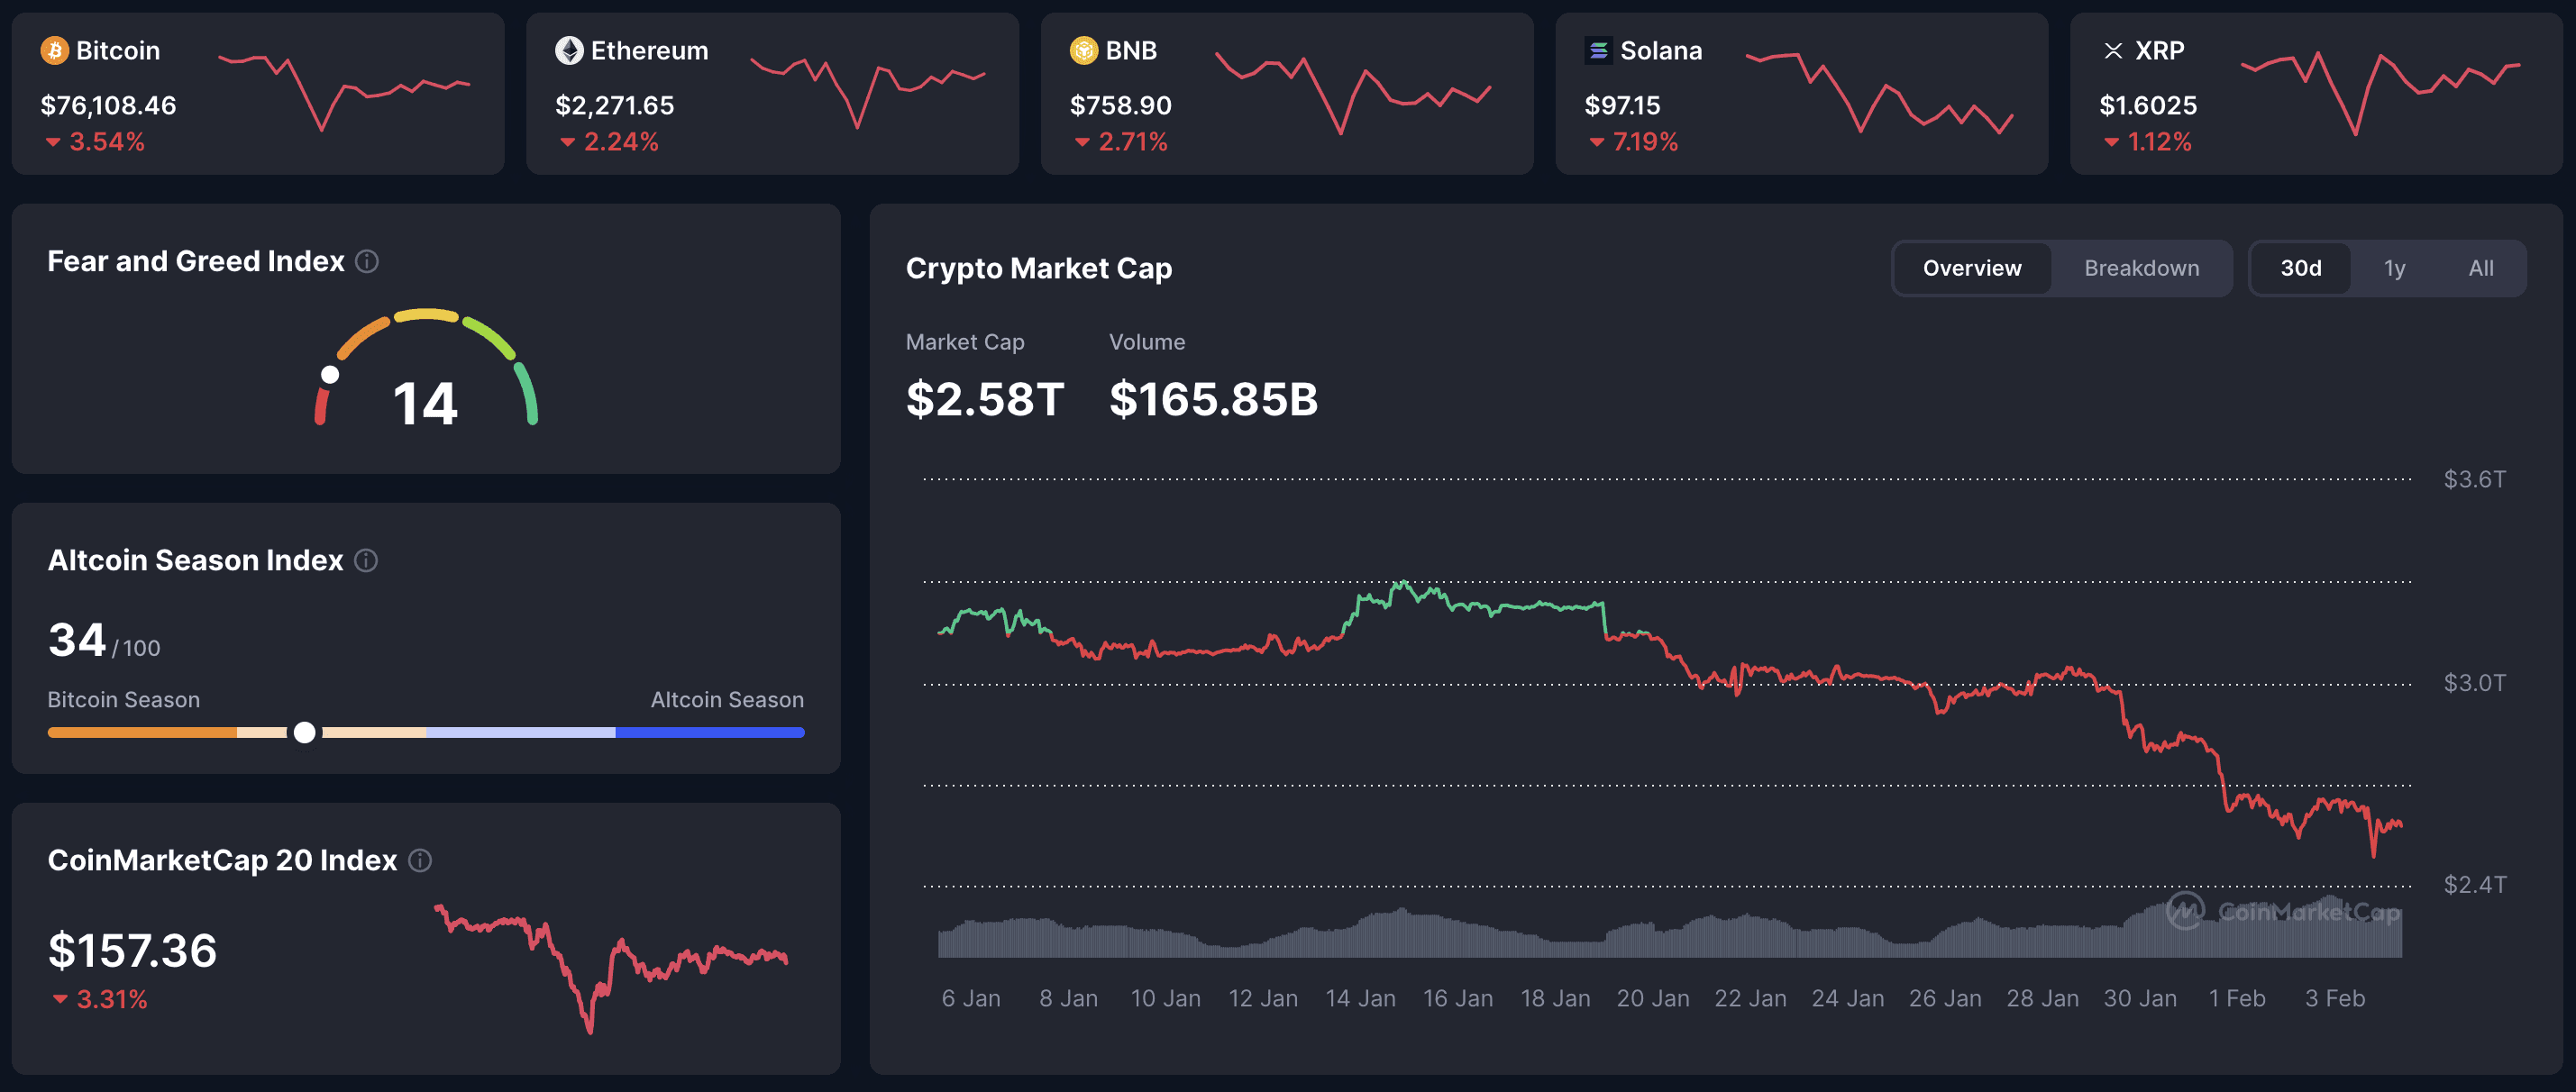
Task: Click the Bitcoin Season label
Action: click(x=123, y=699)
